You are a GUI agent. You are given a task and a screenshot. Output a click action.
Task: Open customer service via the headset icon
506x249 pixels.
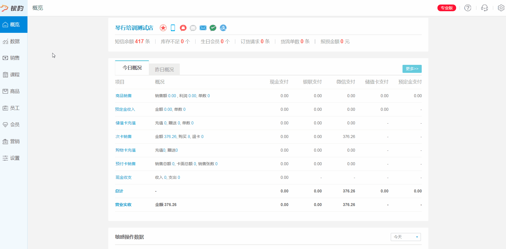pyautogui.click(x=484, y=8)
